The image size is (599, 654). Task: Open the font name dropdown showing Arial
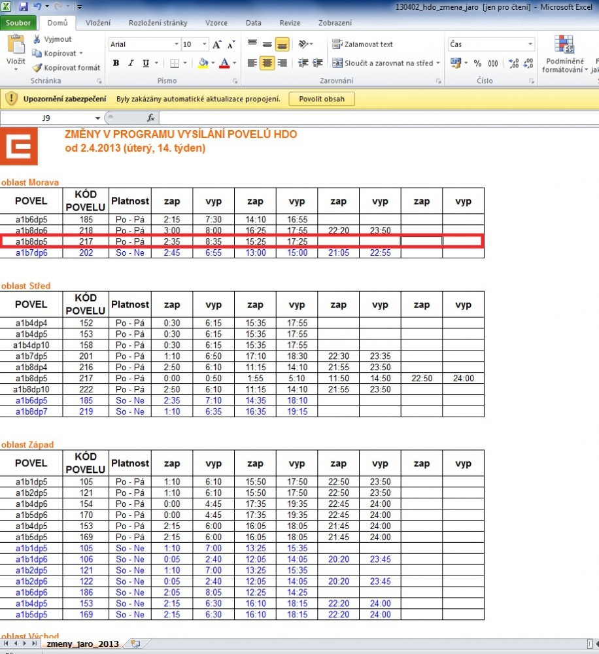[x=177, y=44]
